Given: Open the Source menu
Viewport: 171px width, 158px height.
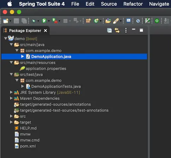Looking at the screenshot, I should 109,4.
